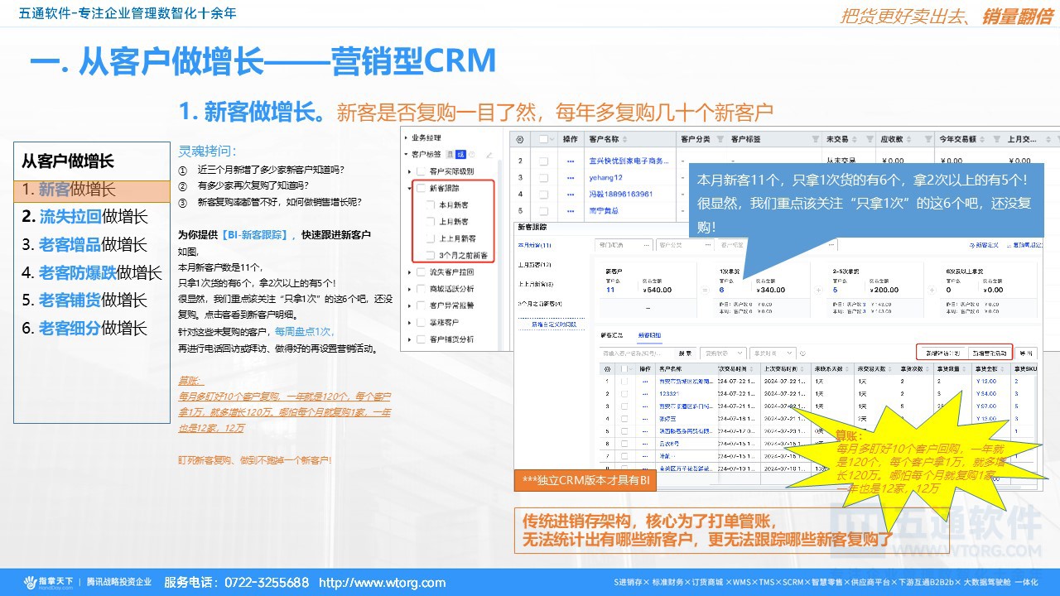This screenshot has width=1060, height=596.
Task: Click the help icon beside the 且/或 toggle
Action: (472, 155)
